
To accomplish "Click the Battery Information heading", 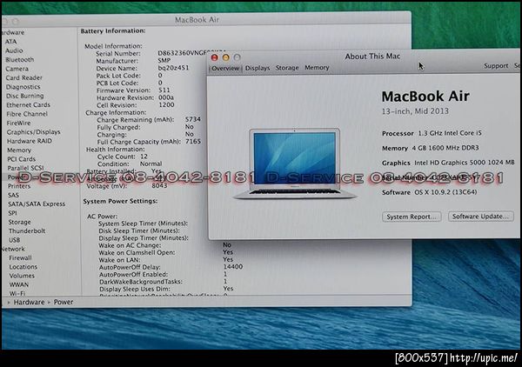I will click(113, 31).
